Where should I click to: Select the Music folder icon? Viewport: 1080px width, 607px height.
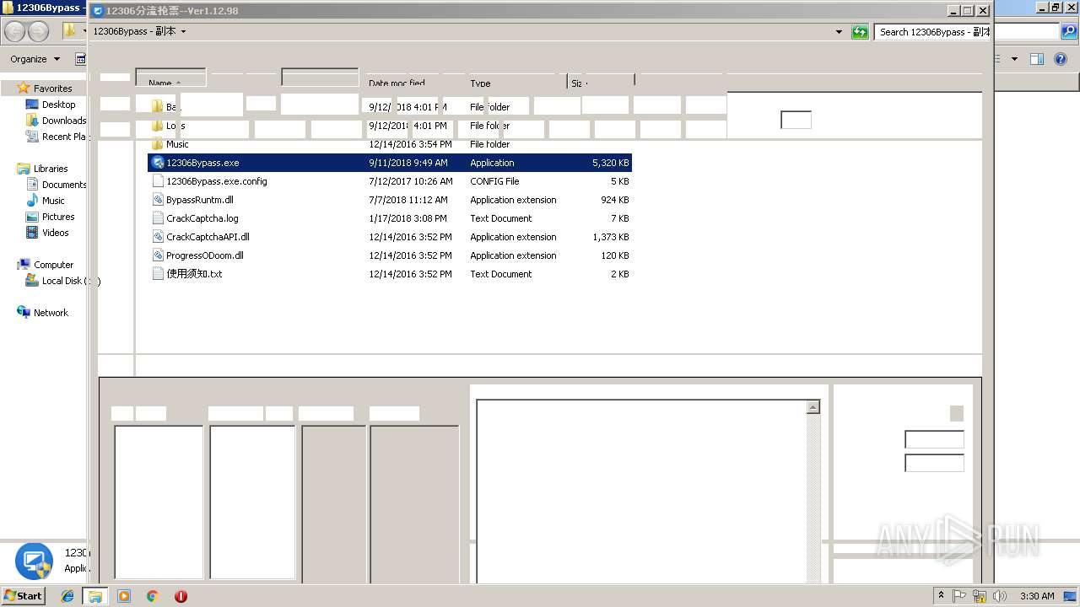(x=158, y=144)
